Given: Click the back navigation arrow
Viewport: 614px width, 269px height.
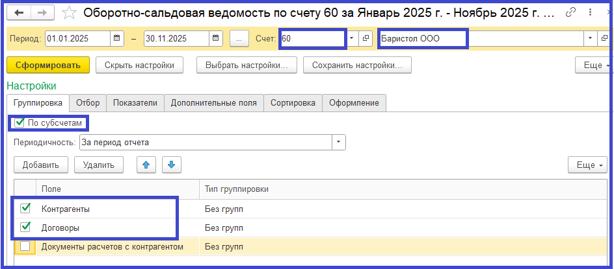Looking at the screenshot, I should click(20, 13).
